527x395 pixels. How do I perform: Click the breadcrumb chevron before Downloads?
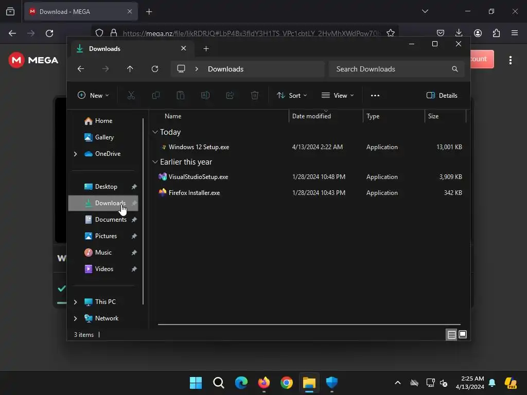pyautogui.click(x=197, y=69)
